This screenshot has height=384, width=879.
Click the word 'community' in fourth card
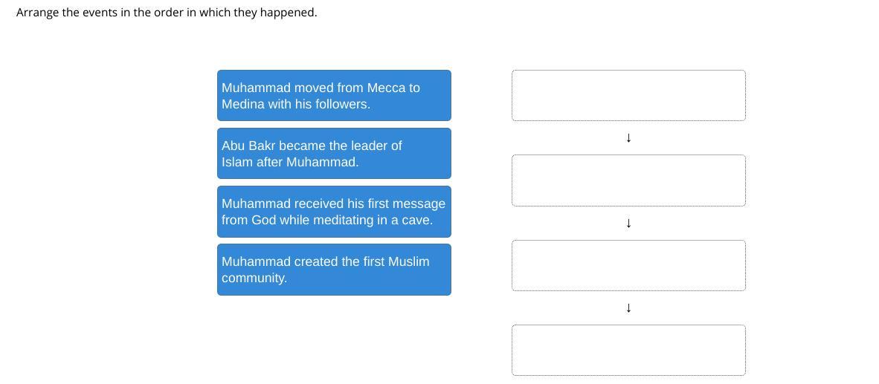(x=253, y=278)
